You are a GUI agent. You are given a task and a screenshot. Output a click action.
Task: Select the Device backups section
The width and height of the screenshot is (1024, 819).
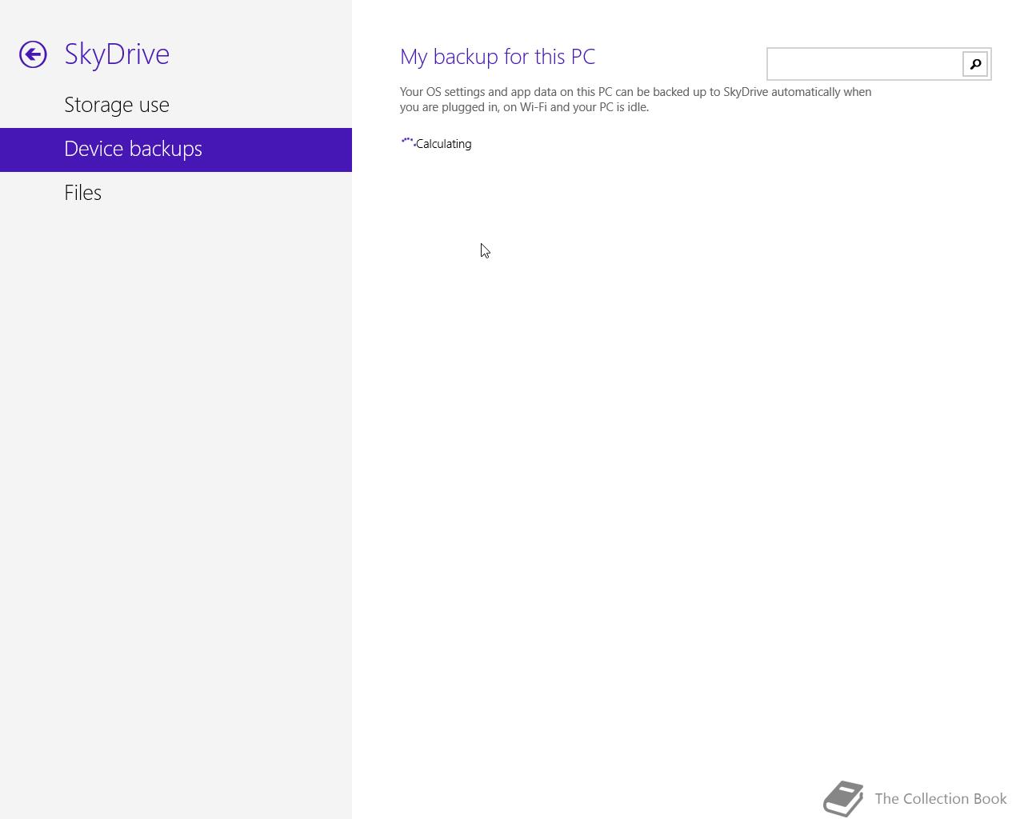pos(176,150)
